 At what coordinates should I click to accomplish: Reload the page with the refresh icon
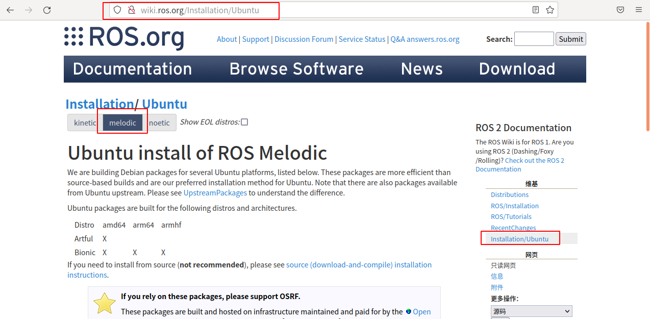pos(47,10)
